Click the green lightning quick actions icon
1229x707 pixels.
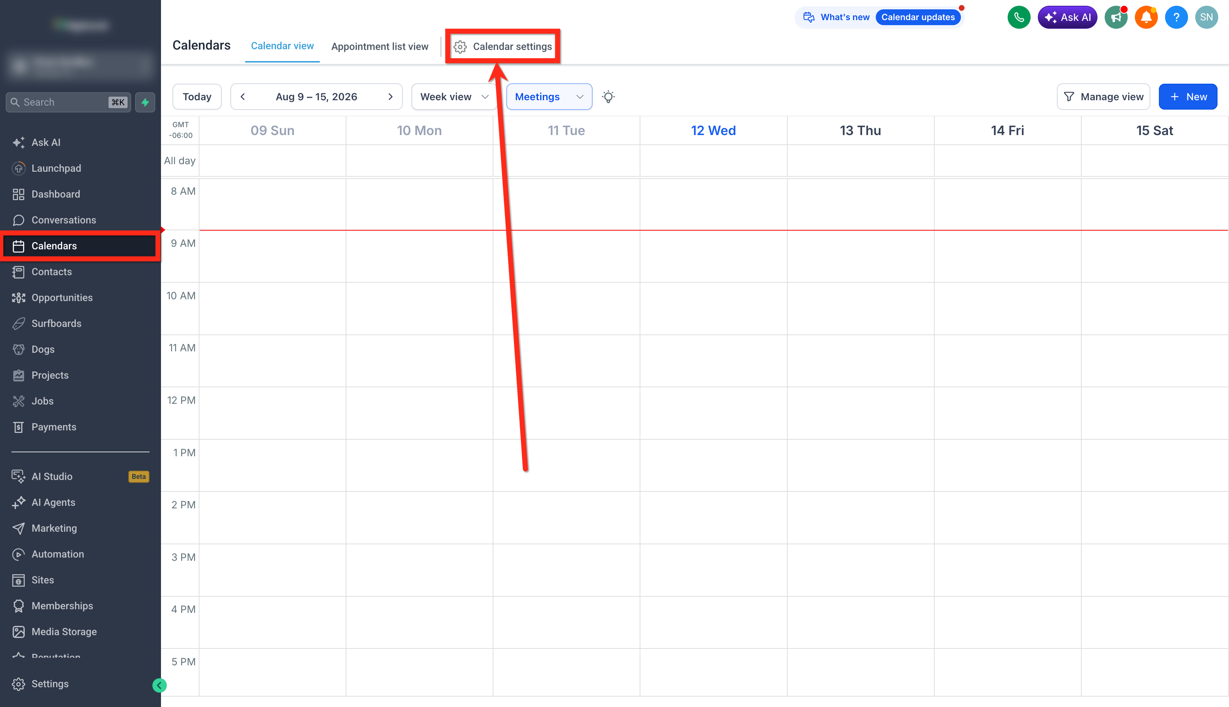145,102
